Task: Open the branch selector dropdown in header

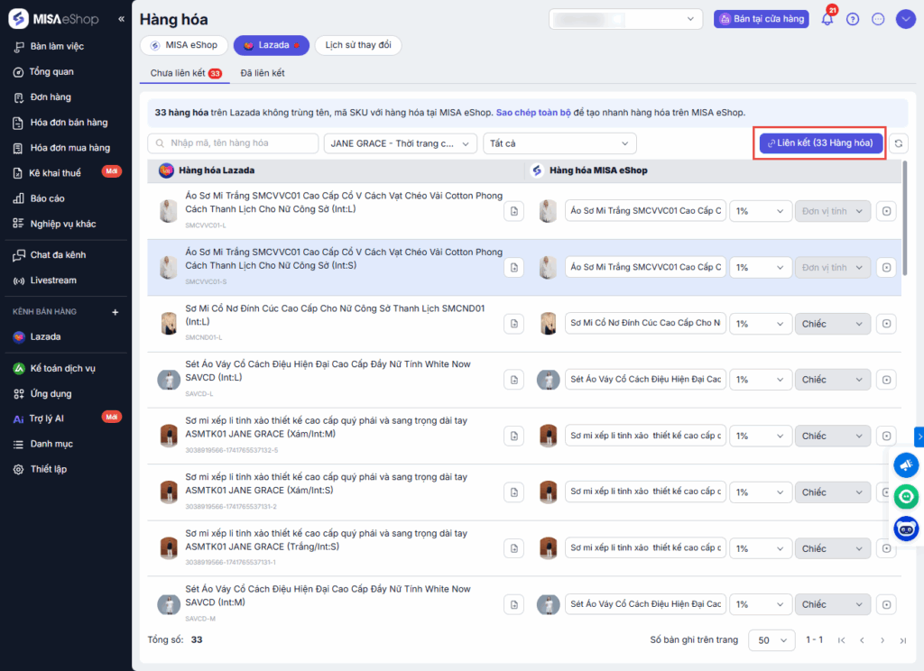Action: [625, 19]
